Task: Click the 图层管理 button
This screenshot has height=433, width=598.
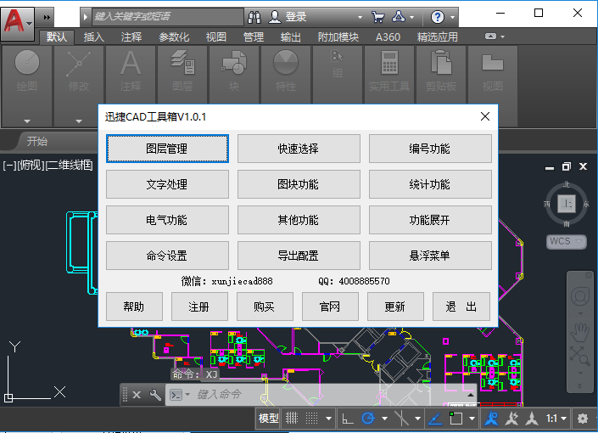Action: pos(167,149)
